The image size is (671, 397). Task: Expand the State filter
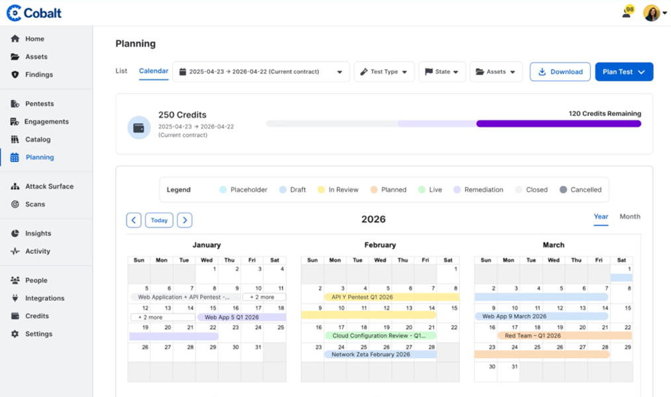[442, 71]
